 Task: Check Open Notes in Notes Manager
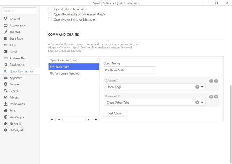click(x=50, y=19)
